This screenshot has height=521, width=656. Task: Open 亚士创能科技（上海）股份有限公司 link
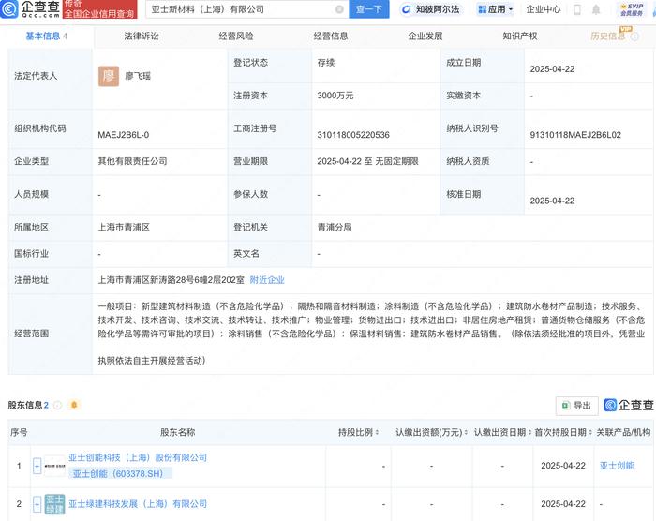138,457
